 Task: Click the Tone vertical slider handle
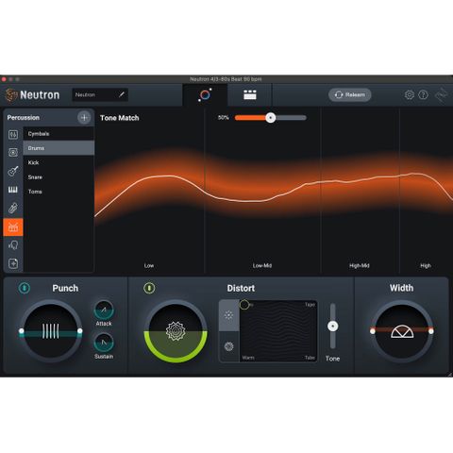[x=332, y=327]
